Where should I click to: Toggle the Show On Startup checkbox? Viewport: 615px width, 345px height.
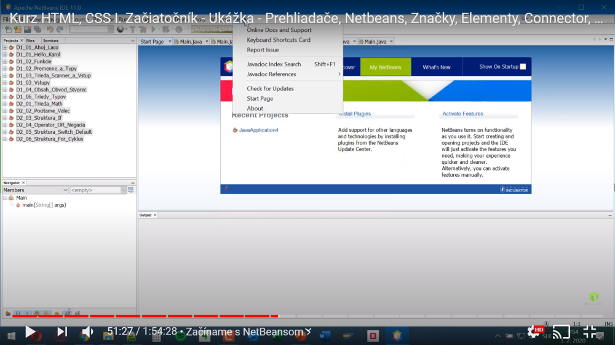tap(523, 67)
